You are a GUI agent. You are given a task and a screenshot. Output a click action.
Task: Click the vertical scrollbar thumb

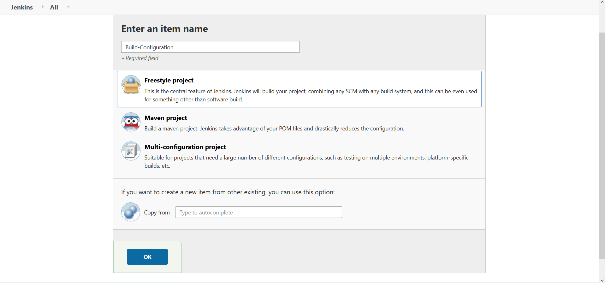tap(602, 146)
